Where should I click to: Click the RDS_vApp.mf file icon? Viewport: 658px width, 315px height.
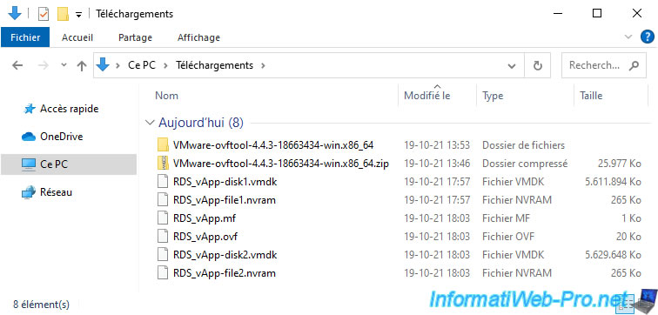click(163, 218)
